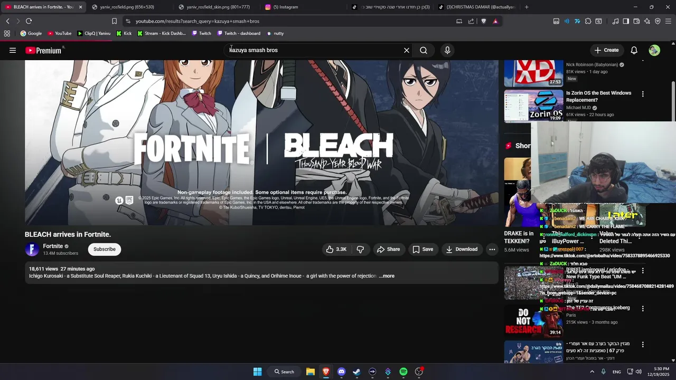The image size is (676, 380).
Task: Open the Twitch - dashboard bookmark
Action: tap(239, 33)
